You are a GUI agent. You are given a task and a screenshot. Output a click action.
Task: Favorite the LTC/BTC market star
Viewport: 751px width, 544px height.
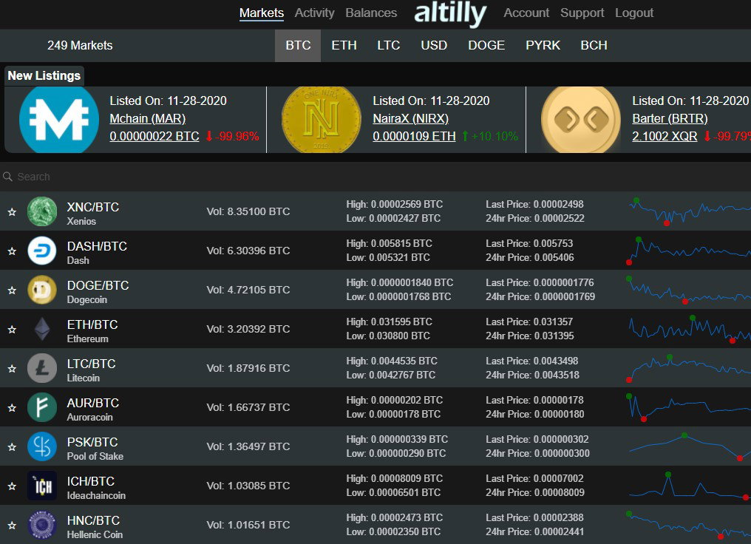coord(12,369)
